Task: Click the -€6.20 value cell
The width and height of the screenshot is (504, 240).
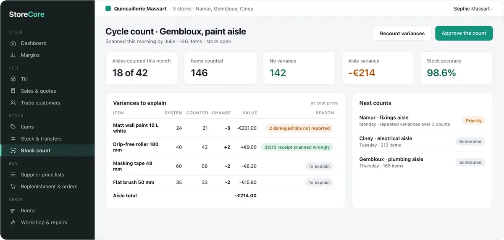Action: [x=249, y=166]
